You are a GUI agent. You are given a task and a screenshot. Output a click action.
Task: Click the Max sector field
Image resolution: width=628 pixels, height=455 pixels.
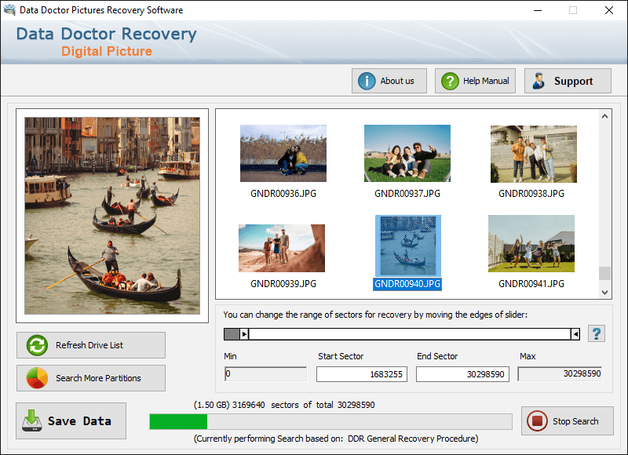pos(560,373)
